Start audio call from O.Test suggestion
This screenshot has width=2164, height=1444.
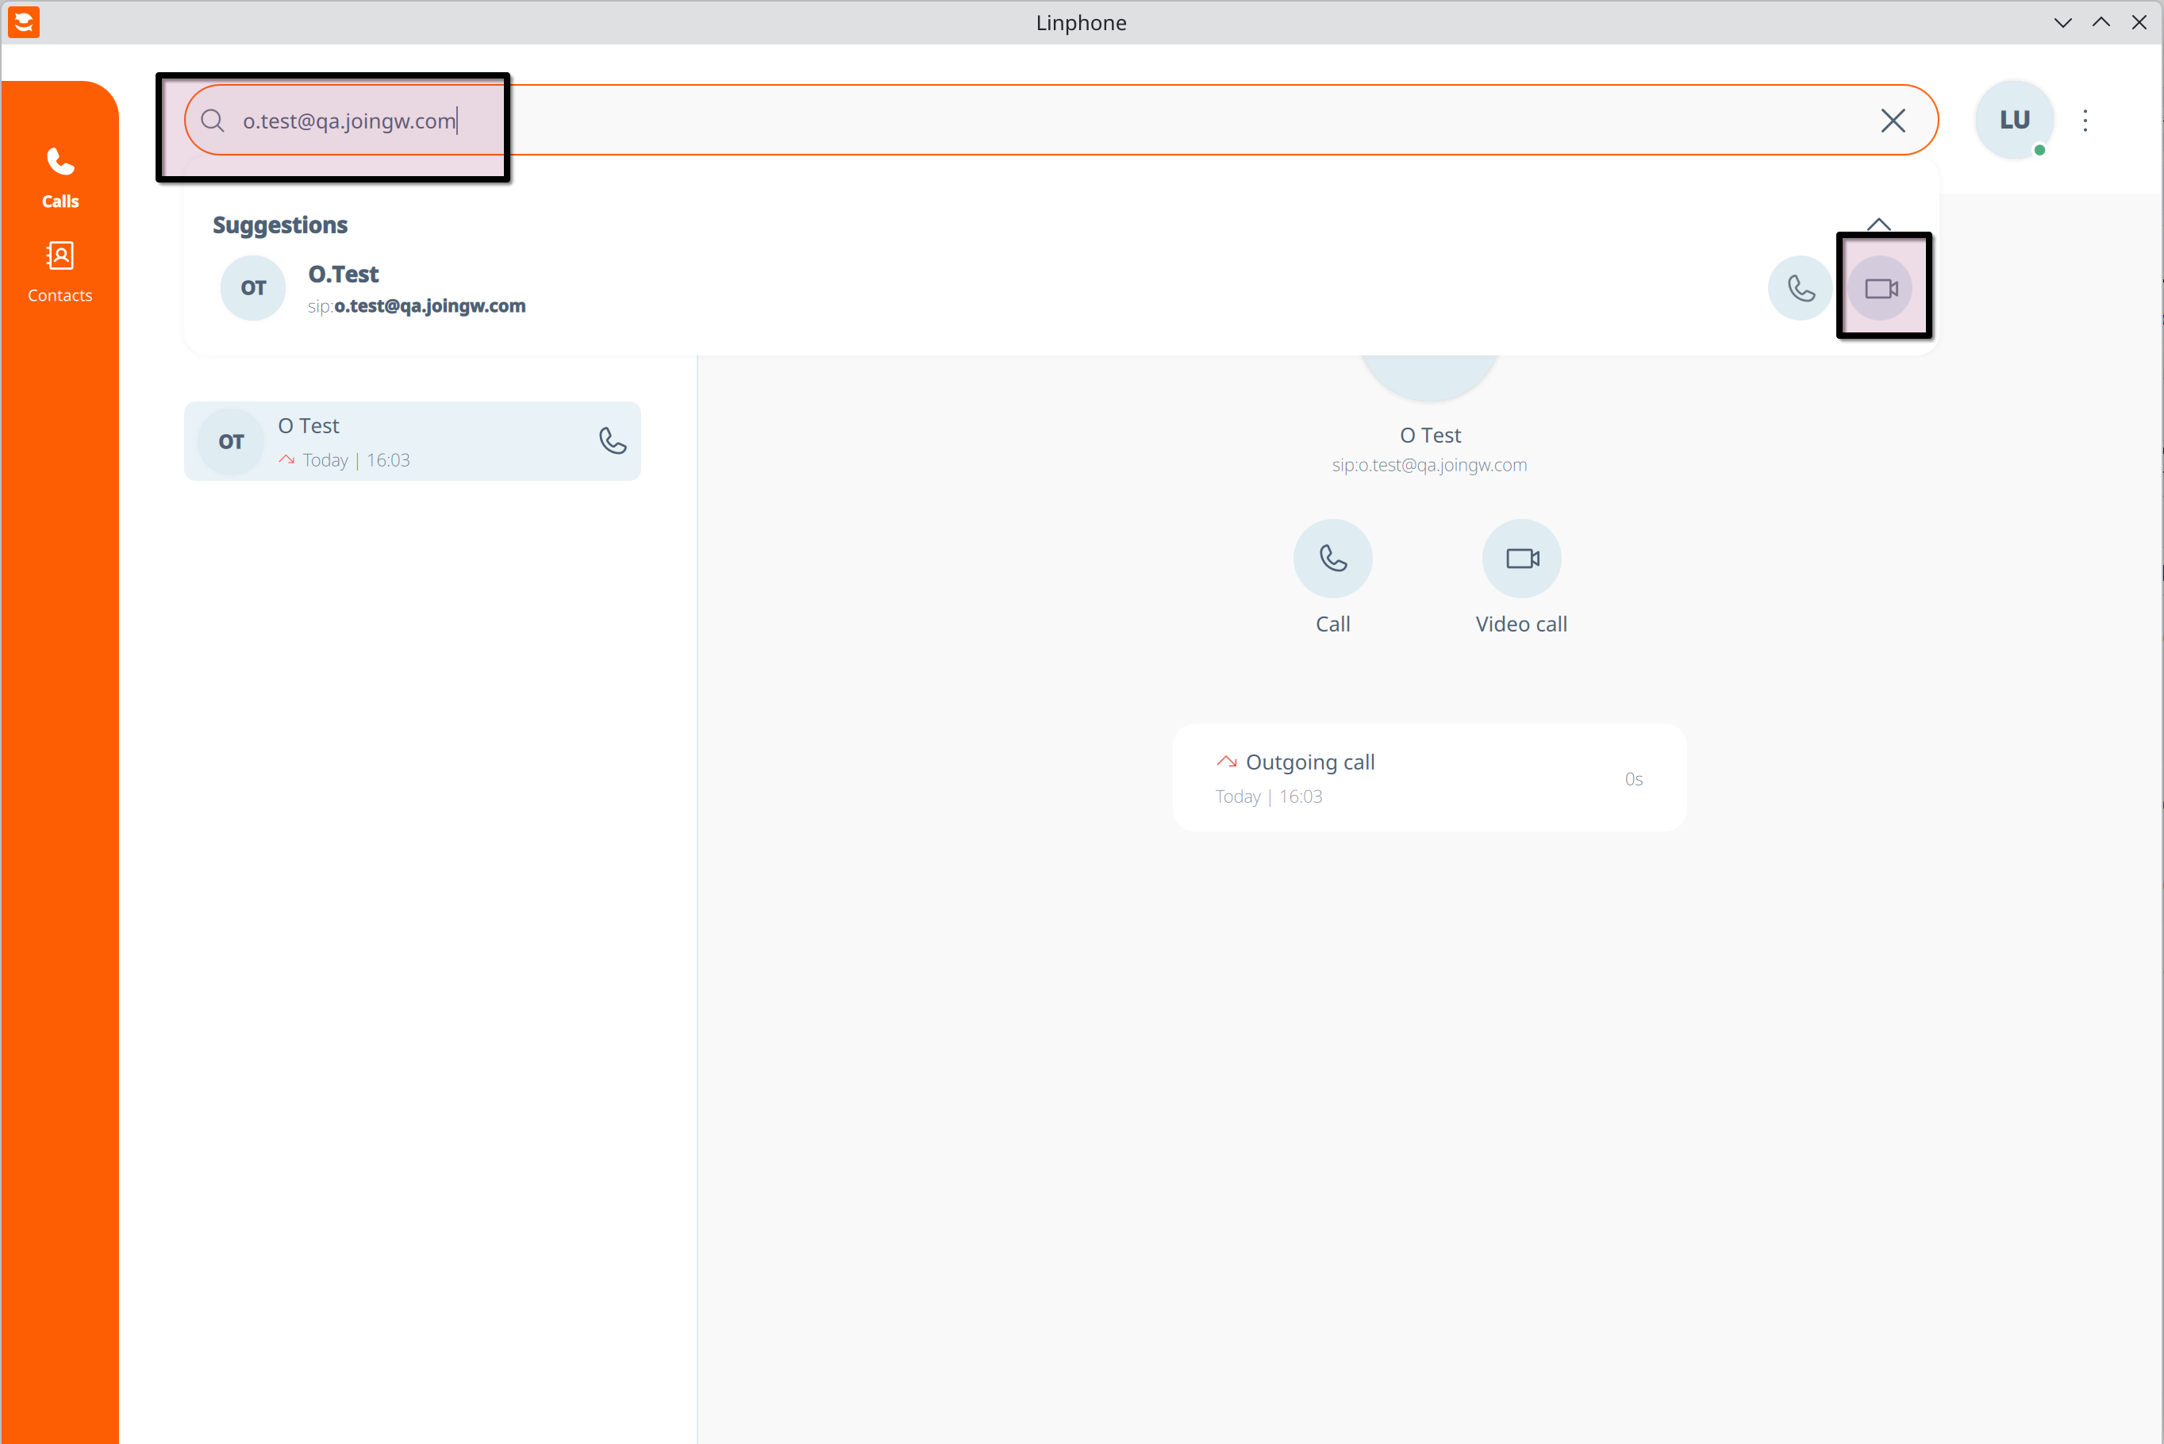click(1801, 288)
